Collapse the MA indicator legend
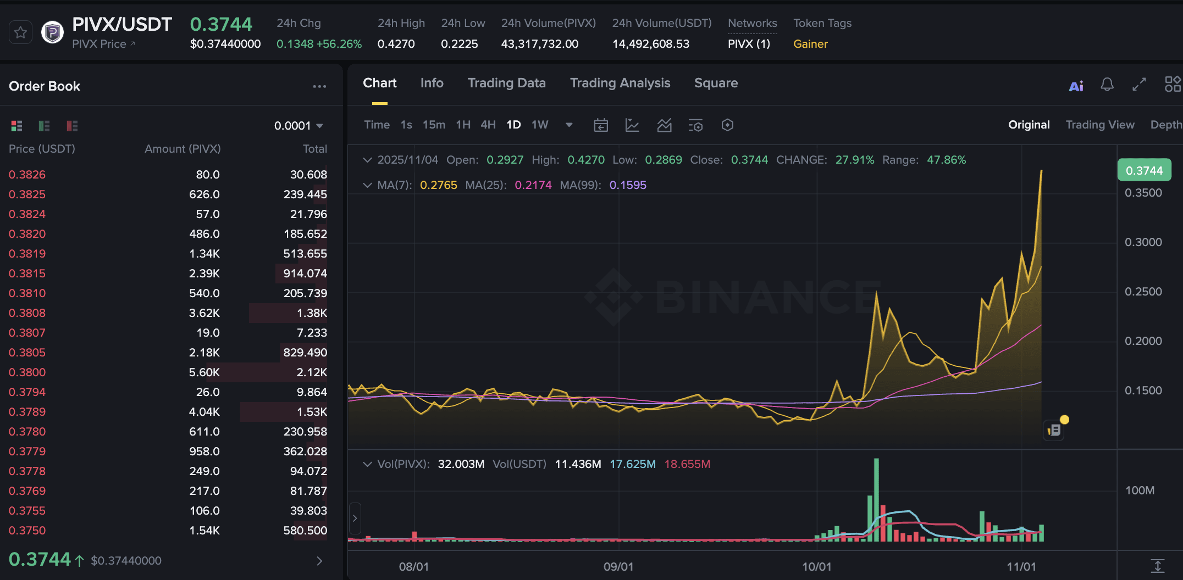Image resolution: width=1183 pixels, height=580 pixels. [x=367, y=185]
